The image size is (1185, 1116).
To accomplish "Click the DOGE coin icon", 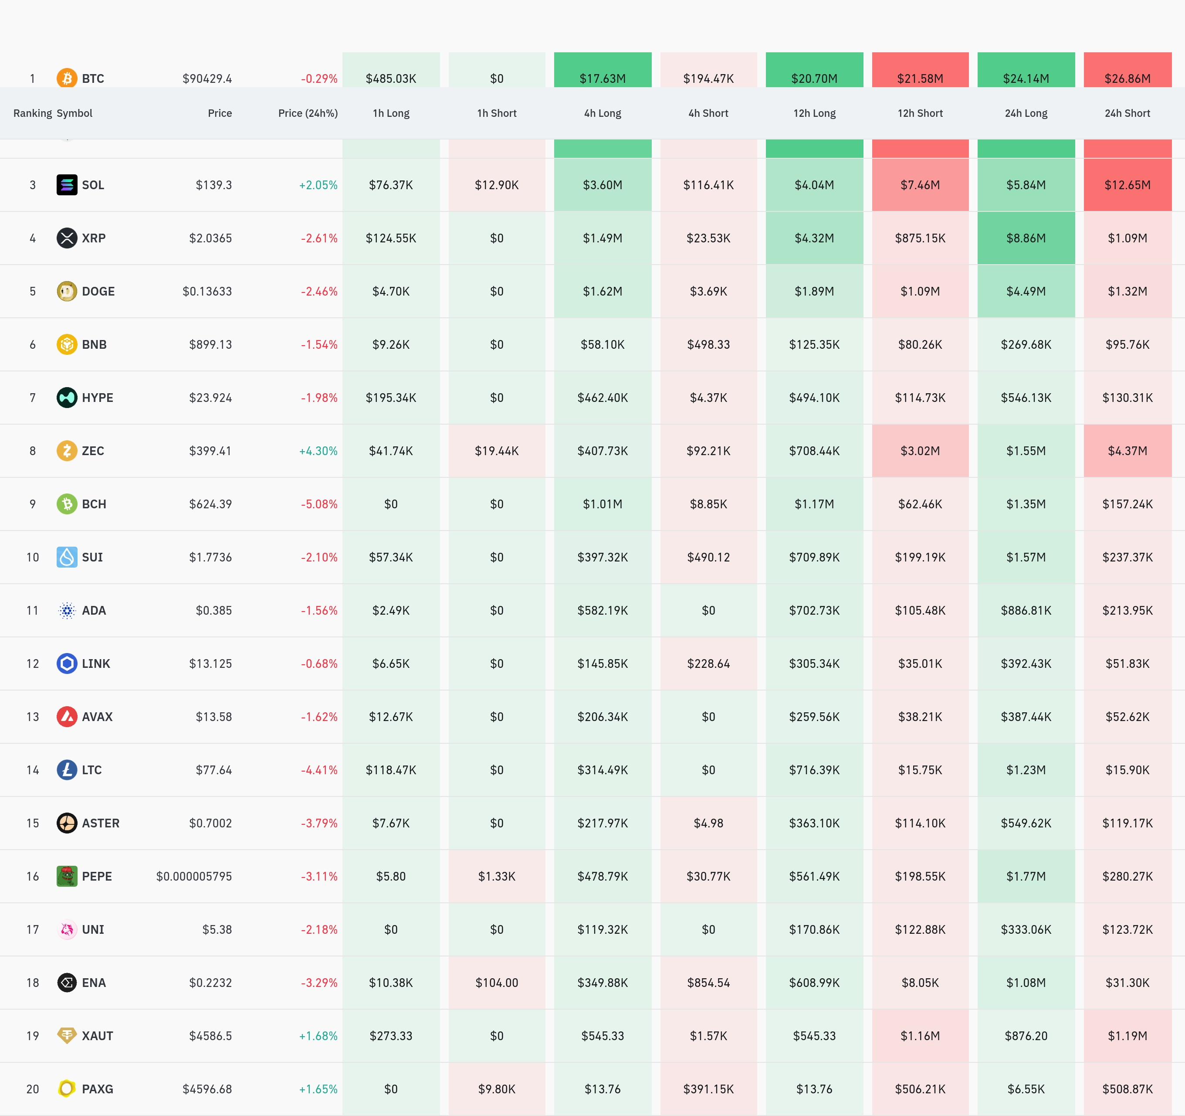I will point(67,291).
